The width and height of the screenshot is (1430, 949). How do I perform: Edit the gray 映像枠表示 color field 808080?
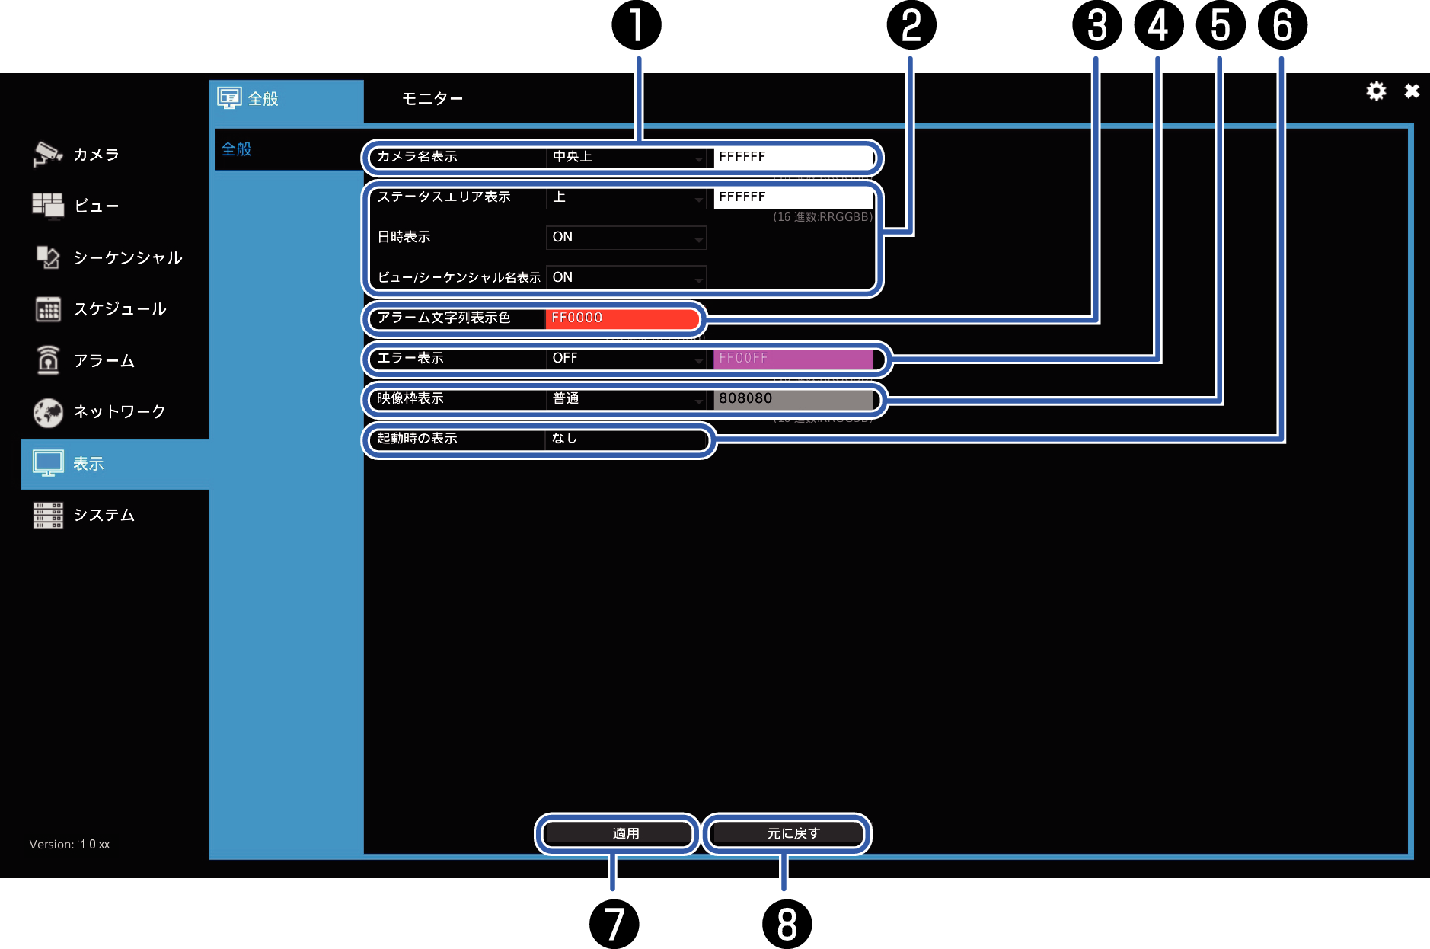[793, 398]
